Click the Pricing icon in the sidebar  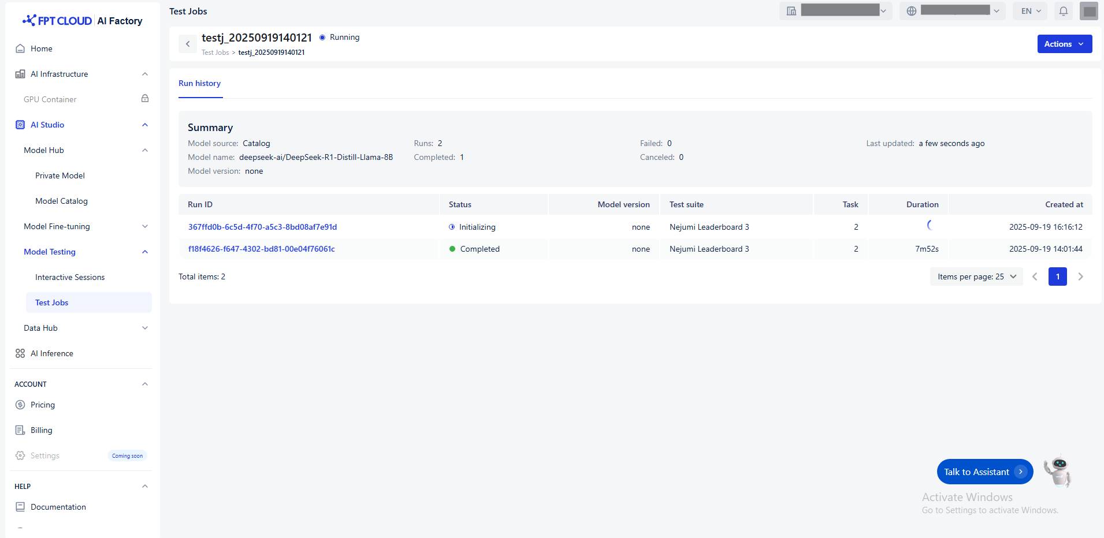[20, 405]
